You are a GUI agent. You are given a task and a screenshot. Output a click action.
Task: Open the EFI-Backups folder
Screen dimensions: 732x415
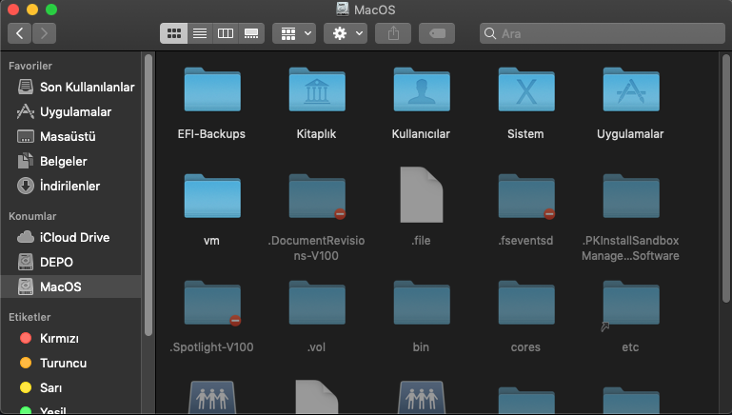pyautogui.click(x=211, y=91)
